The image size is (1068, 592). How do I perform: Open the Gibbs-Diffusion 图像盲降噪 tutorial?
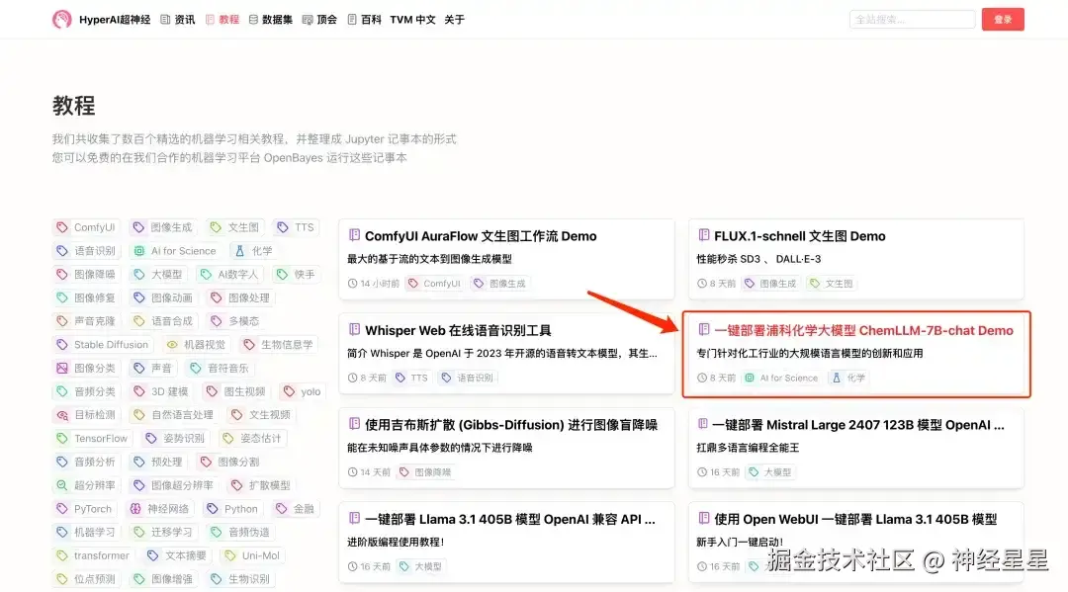point(511,425)
